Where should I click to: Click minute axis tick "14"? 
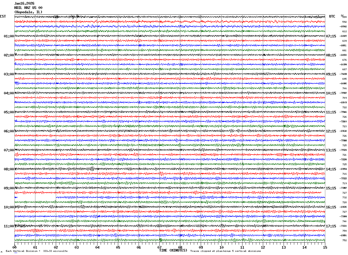click(305, 247)
